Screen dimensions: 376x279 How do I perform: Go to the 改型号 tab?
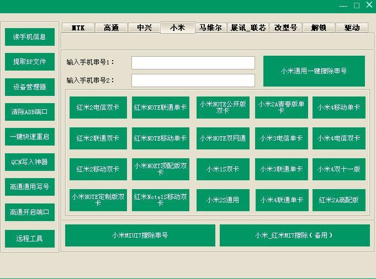(x=285, y=28)
